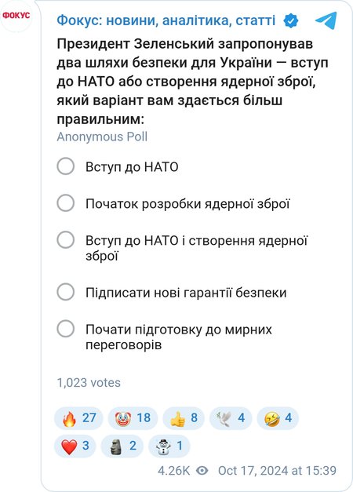Click the 1,023 votes count
Image resolution: width=353 pixels, height=492 pixels.
(x=89, y=383)
